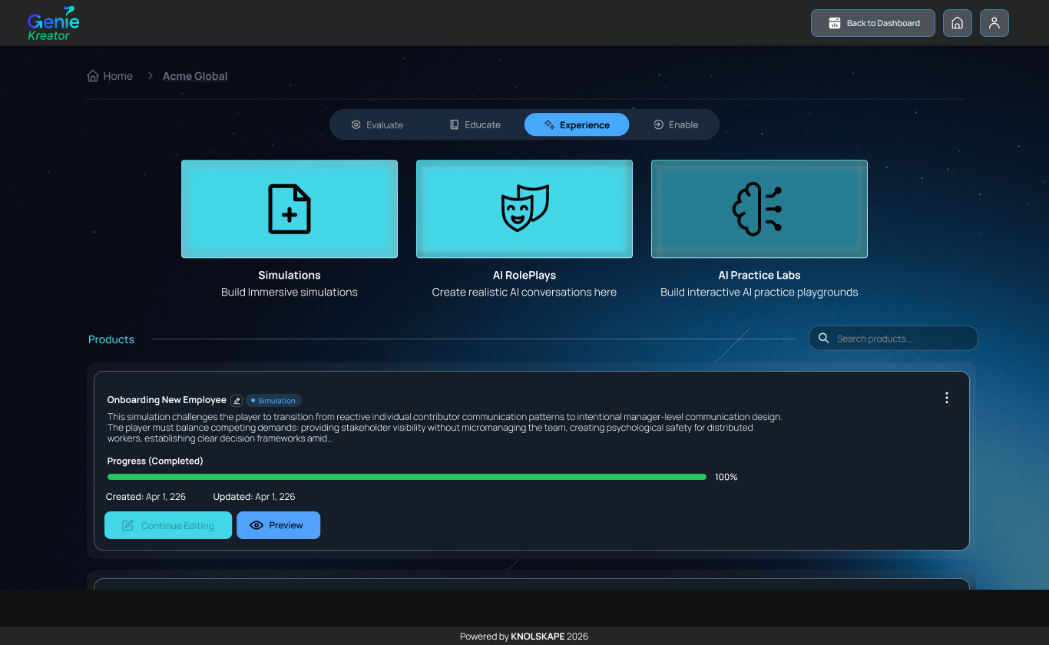Click the Genie Kreator logo
The height and width of the screenshot is (645, 1049).
53,23
